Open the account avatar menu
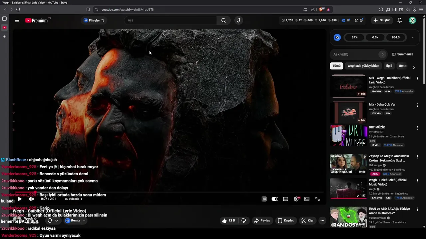 click(412, 20)
